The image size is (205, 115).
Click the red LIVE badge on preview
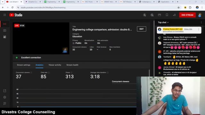(17, 26)
